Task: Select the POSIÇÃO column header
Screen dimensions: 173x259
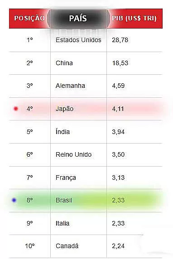Action: pos(29,18)
